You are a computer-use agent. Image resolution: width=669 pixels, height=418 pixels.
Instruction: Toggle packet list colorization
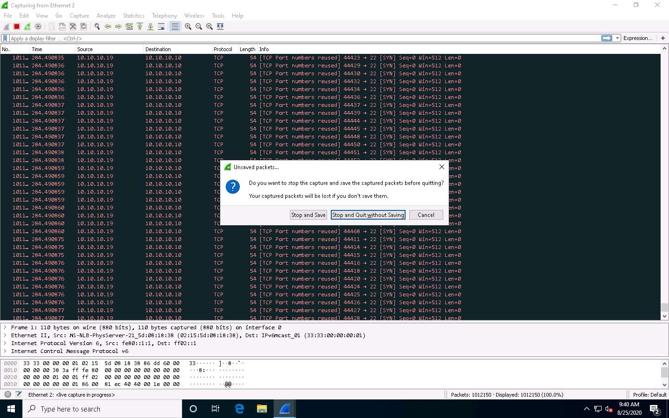175,26
